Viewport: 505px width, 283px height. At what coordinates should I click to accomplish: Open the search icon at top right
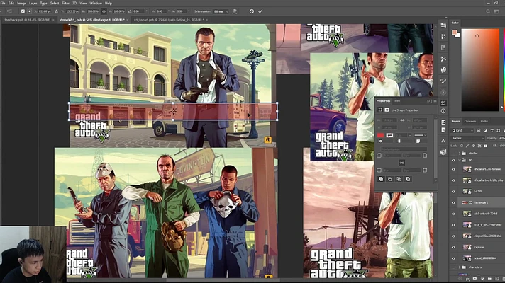pos(488,11)
